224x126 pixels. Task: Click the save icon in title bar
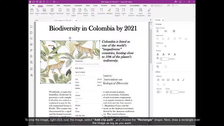point(37,2)
